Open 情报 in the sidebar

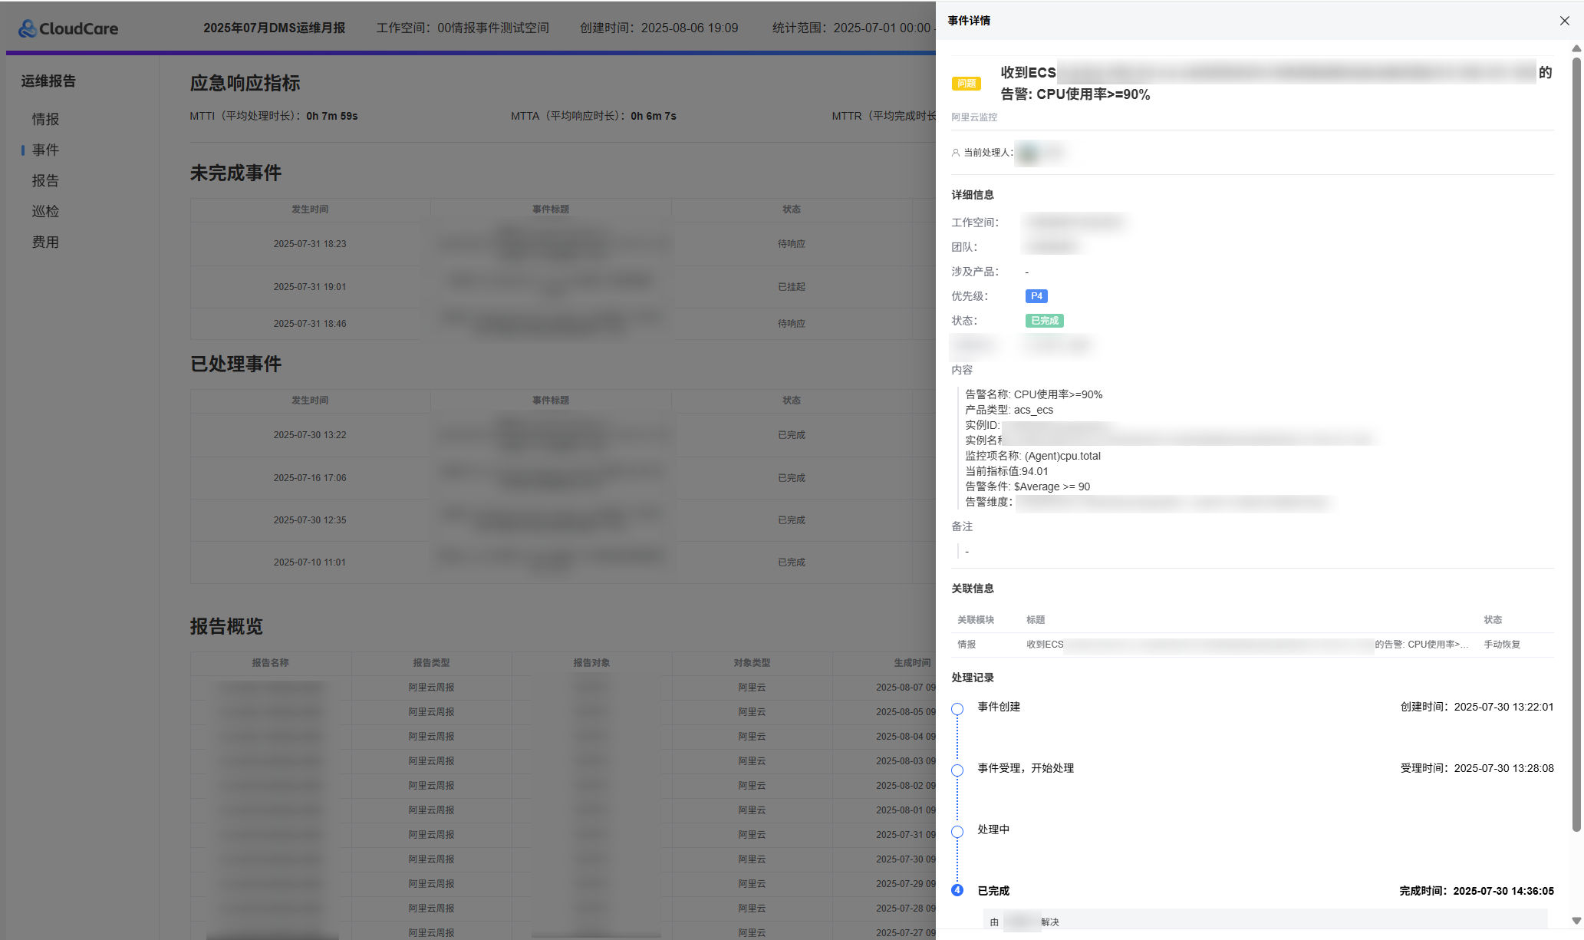tap(45, 119)
